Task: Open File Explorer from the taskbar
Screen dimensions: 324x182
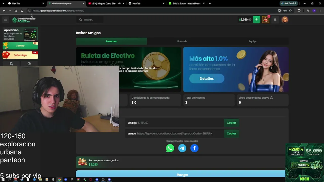Action: tap(40, 179)
